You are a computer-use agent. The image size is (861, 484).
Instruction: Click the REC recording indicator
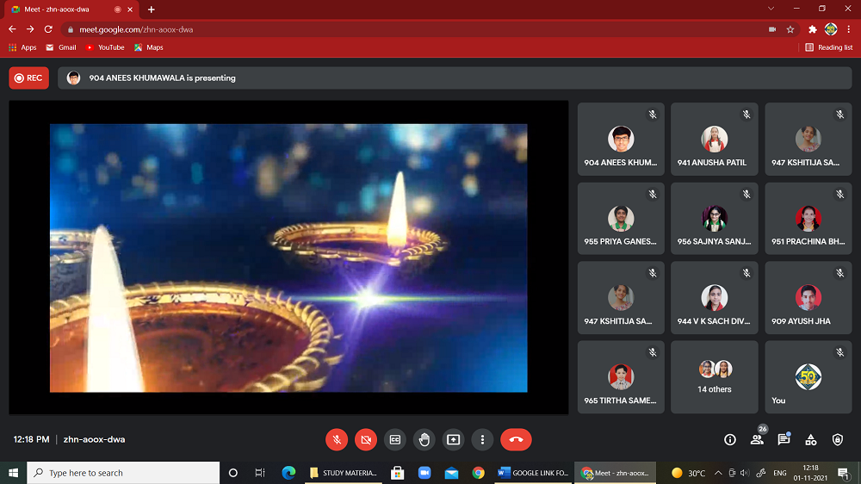click(x=28, y=78)
